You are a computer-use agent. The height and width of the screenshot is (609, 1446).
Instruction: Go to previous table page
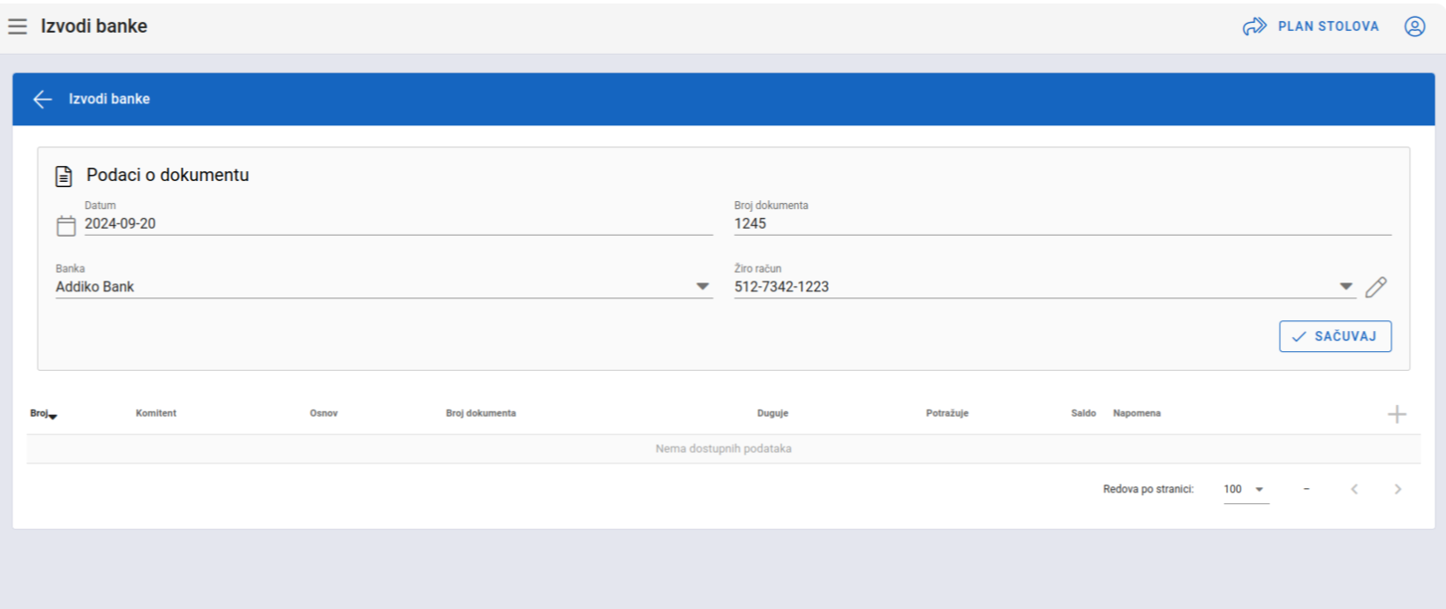pos(1354,489)
